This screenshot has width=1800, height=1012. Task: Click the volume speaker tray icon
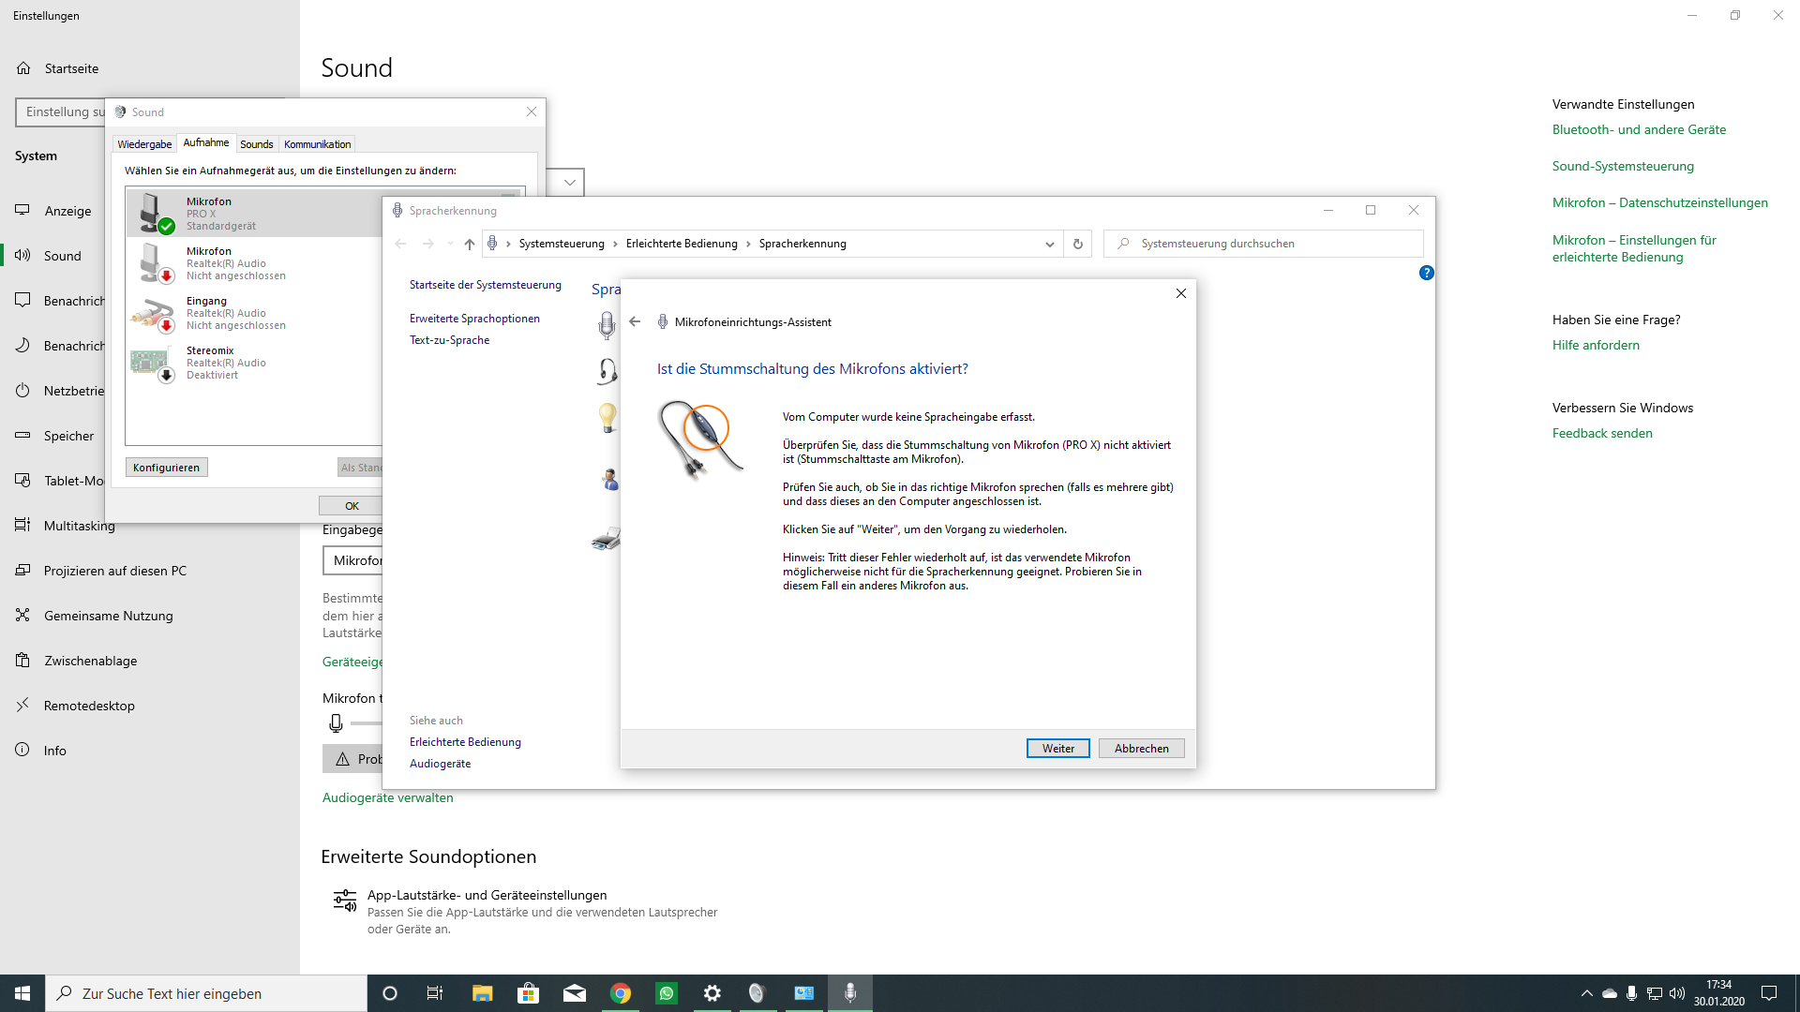tap(1677, 993)
